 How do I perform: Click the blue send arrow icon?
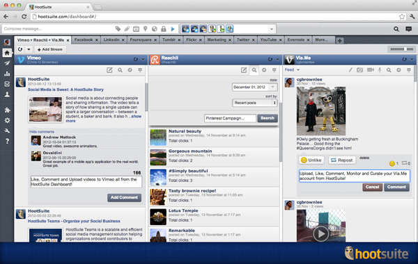point(173,28)
